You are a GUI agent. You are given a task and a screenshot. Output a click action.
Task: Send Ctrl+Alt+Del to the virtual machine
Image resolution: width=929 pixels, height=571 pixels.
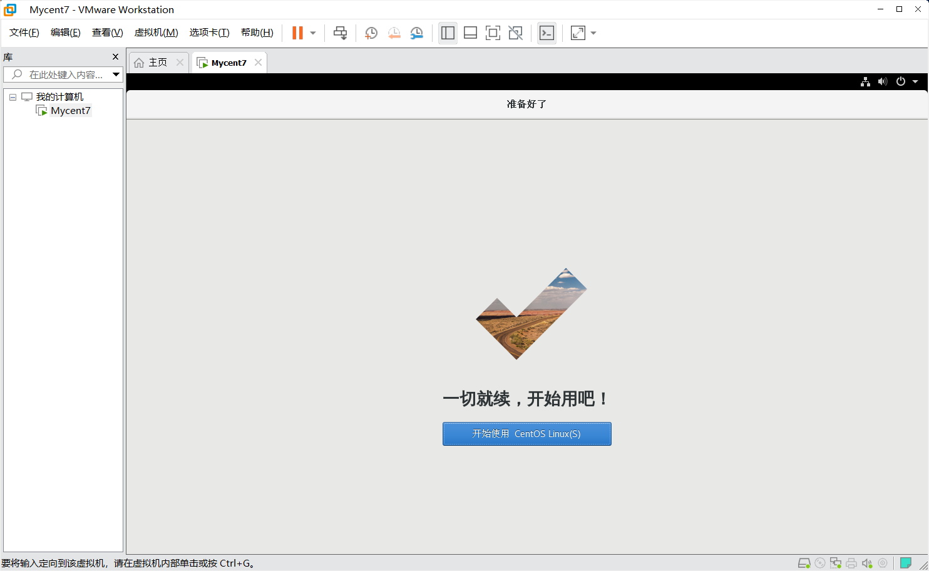340,33
